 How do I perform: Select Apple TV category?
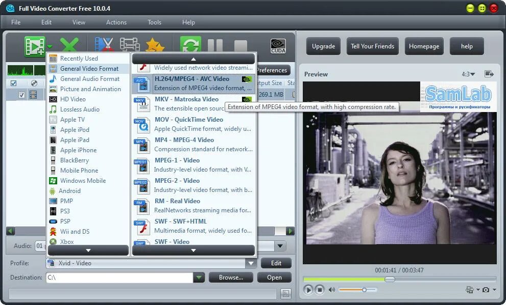[x=88, y=119]
